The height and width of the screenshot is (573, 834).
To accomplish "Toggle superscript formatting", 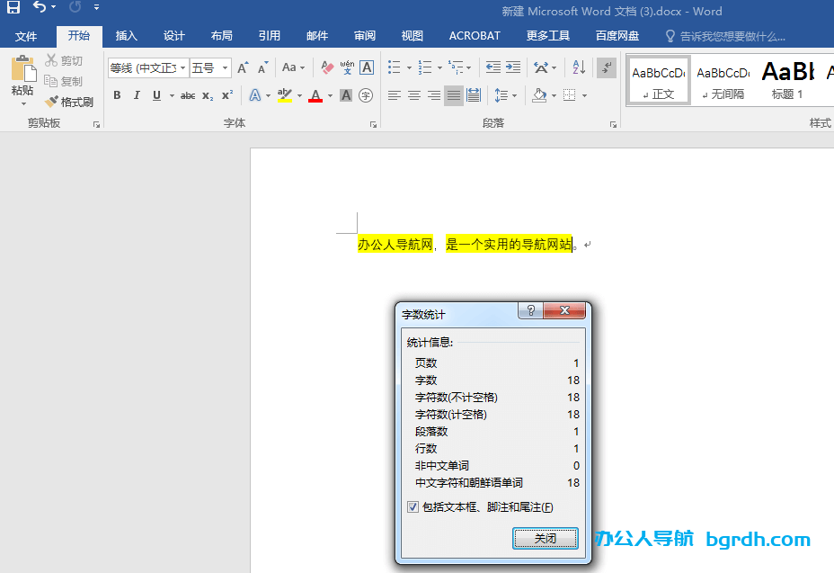I will tap(227, 95).
